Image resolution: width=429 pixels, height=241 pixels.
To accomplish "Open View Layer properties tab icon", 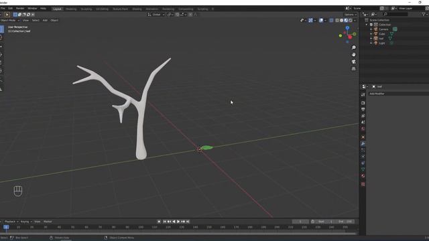I will point(363,116).
